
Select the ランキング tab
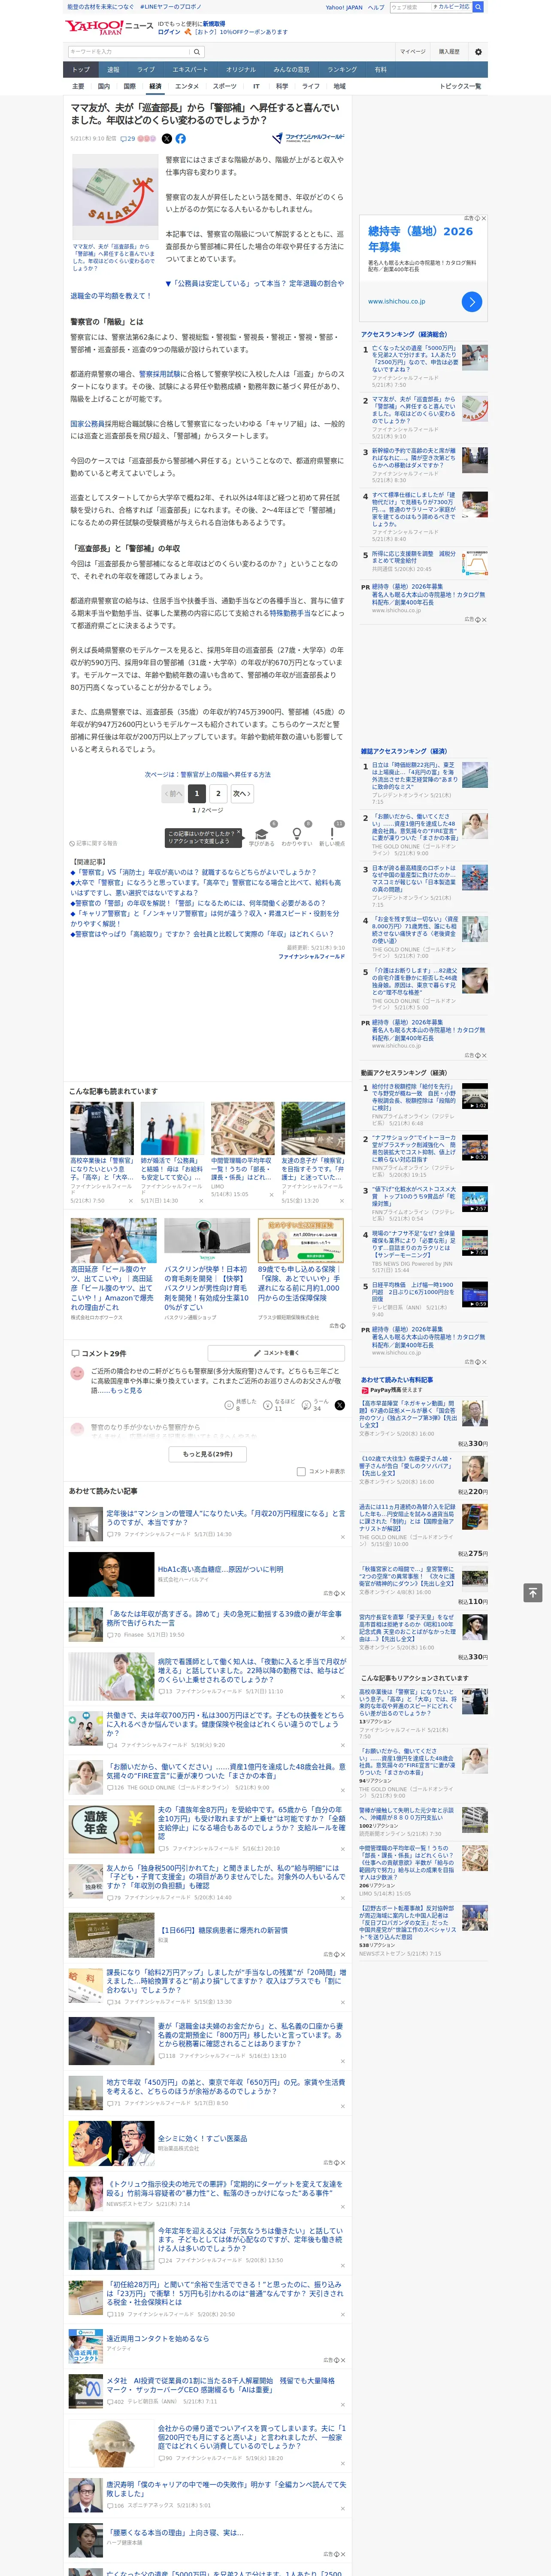(342, 70)
